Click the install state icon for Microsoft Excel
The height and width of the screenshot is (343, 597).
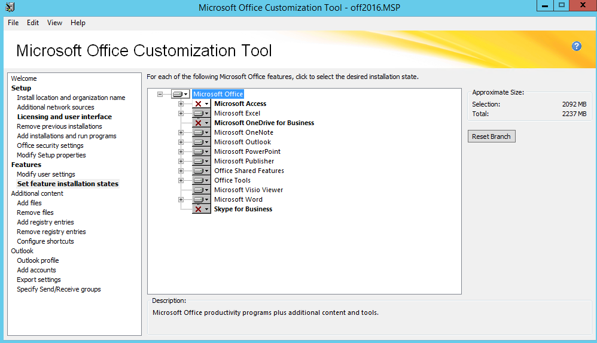(198, 113)
